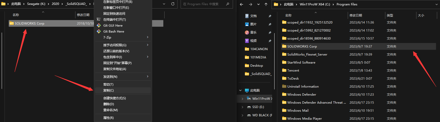Image resolution: width=440 pixels, height=122 pixels.
Task: Choose 复制(C) from the context menu
Action: (x=123, y=90)
